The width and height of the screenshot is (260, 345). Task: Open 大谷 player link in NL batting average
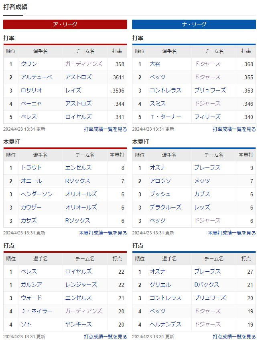tap(155, 64)
